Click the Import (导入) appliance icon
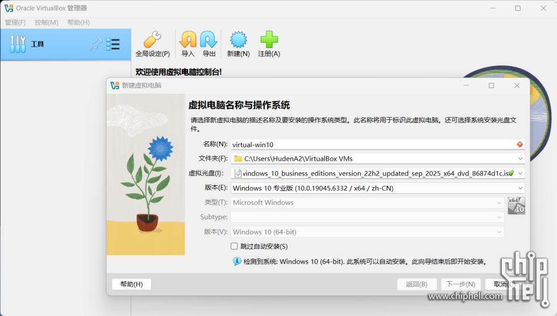 coord(188,39)
